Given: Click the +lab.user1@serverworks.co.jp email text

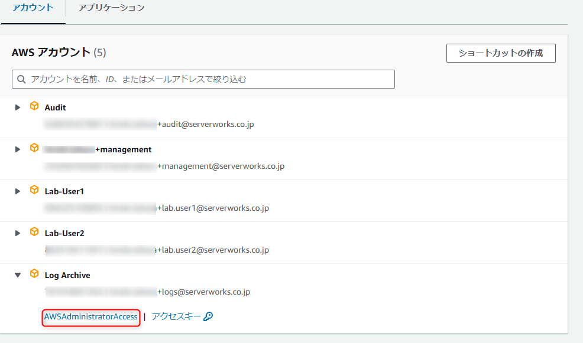Looking at the screenshot, I should pyautogui.click(x=213, y=208).
